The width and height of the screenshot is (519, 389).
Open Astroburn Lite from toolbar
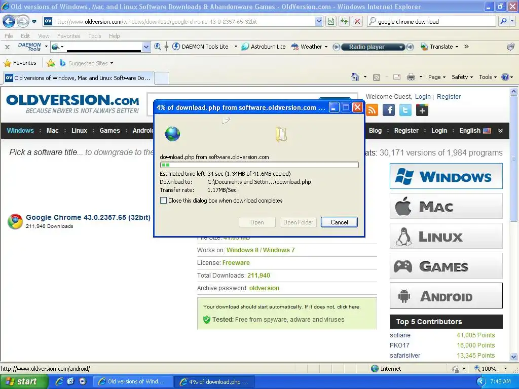point(264,47)
